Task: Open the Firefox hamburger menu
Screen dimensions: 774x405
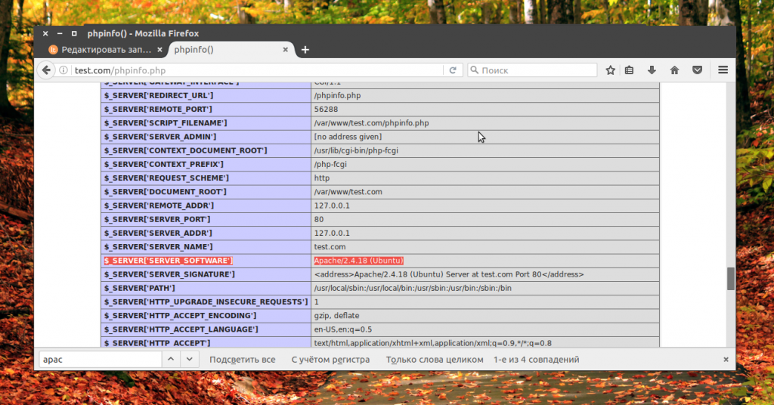Action: pyautogui.click(x=723, y=70)
